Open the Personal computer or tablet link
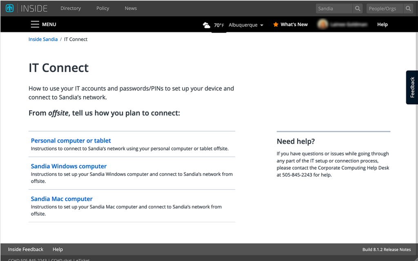This screenshot has width=418, height=261. 71,141
